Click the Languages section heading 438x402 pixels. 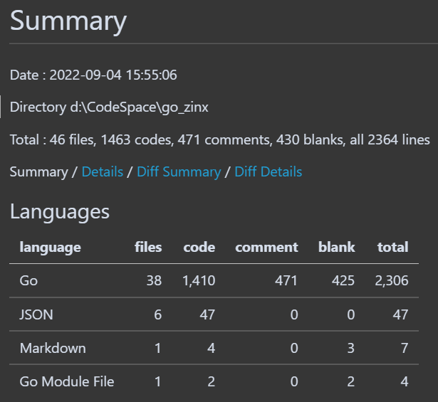coord(60,211)
